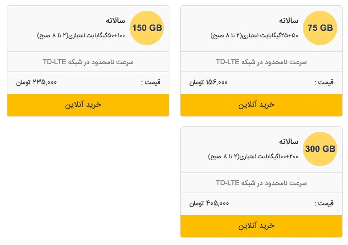
Task: Click the ۴۰۵,۰۰۰ تومان price
Action: (x=209, y=203)
